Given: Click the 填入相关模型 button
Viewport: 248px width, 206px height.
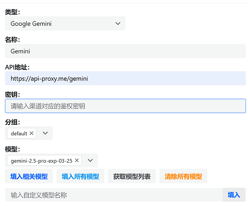Looking at the screenshot, I should (29, 176).
